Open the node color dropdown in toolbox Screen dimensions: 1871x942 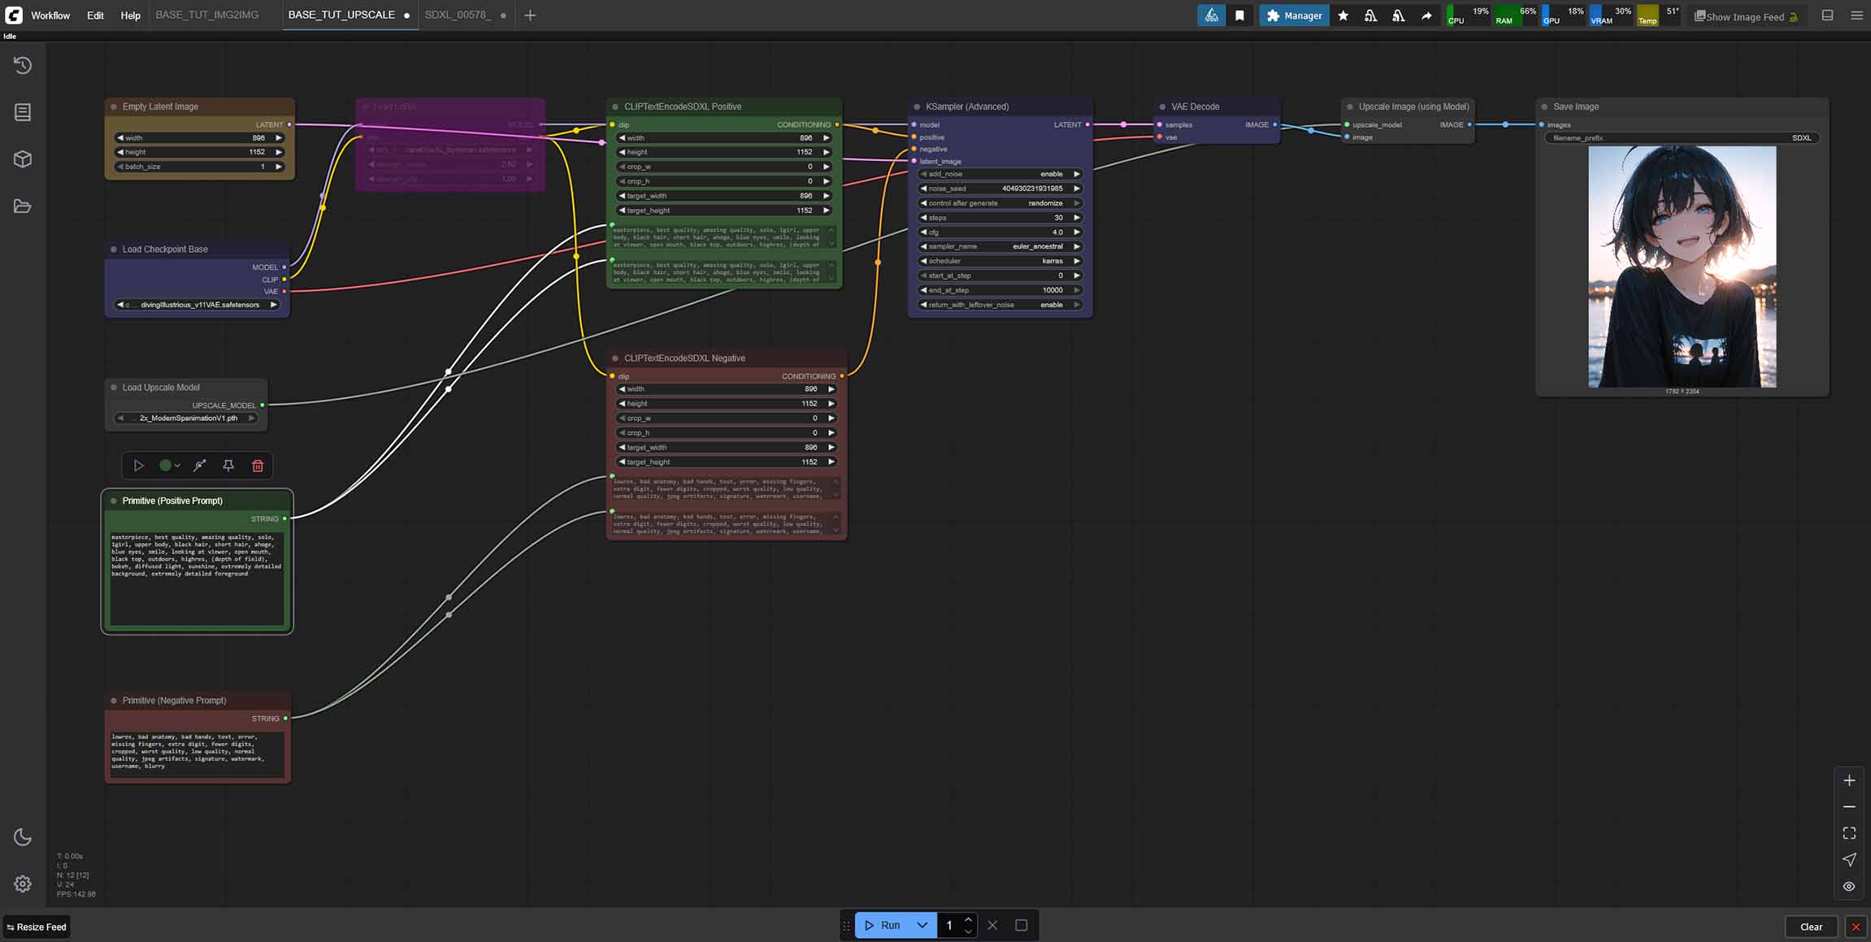click(170, 466)
